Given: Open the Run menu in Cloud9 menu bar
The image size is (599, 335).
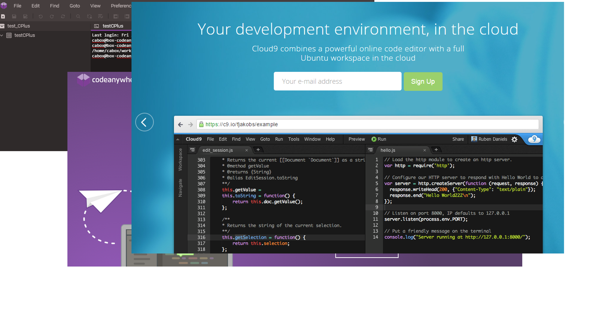Looking at the screenshot, I should point(279,139).
